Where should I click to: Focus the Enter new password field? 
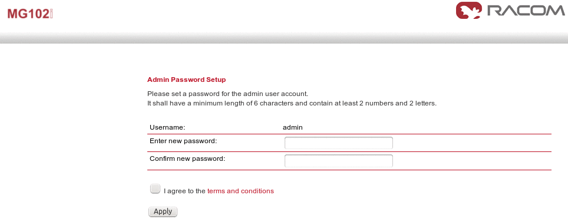[339, 143]
